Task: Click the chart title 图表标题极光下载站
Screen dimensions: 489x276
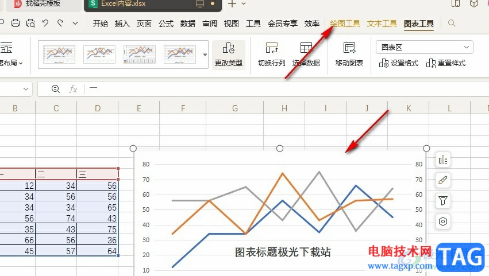Action: click(x=283, y=252)
